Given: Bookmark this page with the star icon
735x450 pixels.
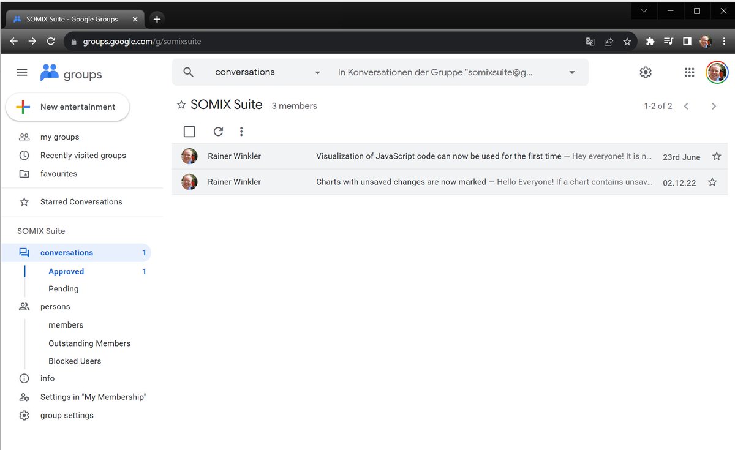Looking at the screenshot, I should coord(627,42).
